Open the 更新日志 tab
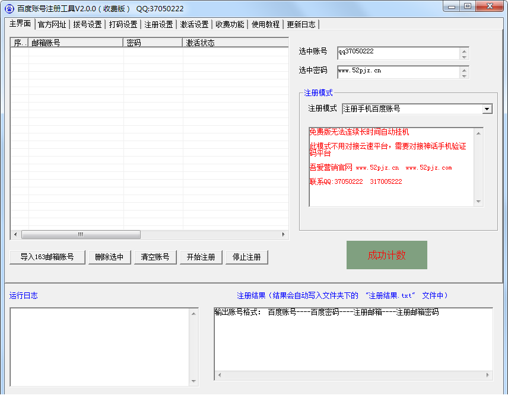Image resolution: width=508 pixels, height=408 pixels. (x=301, y=24)
